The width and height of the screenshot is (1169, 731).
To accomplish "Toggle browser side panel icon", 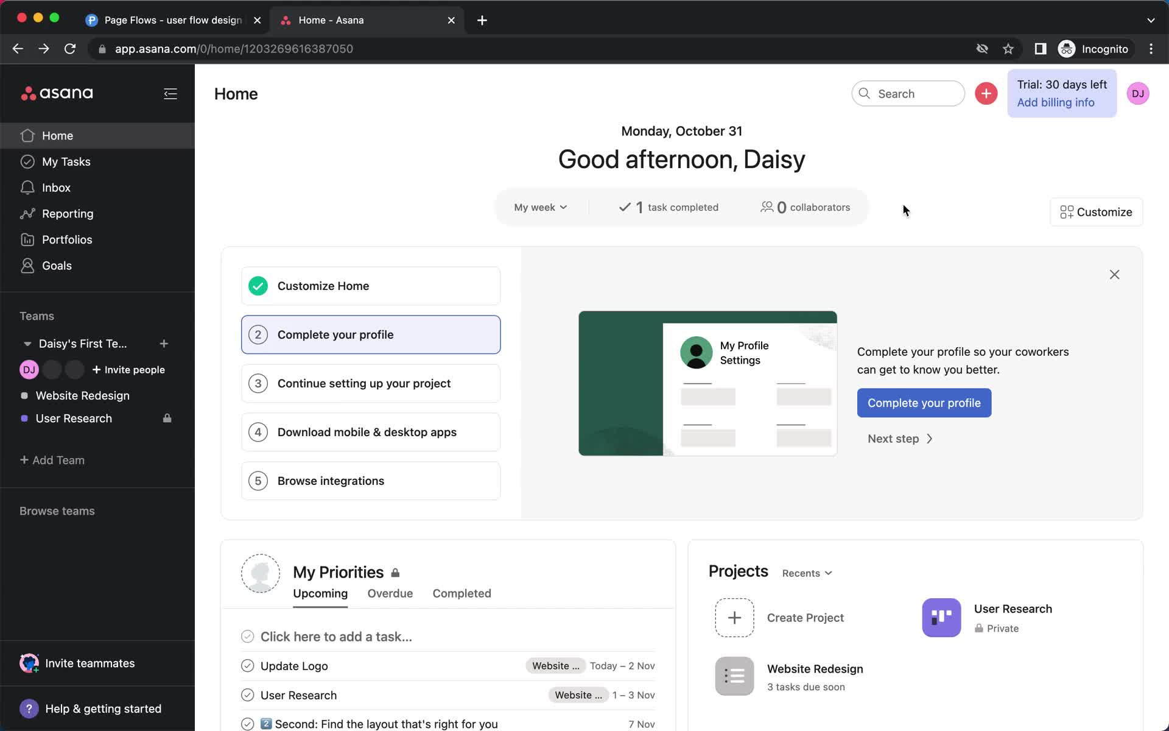I will tap(1041, 49).
